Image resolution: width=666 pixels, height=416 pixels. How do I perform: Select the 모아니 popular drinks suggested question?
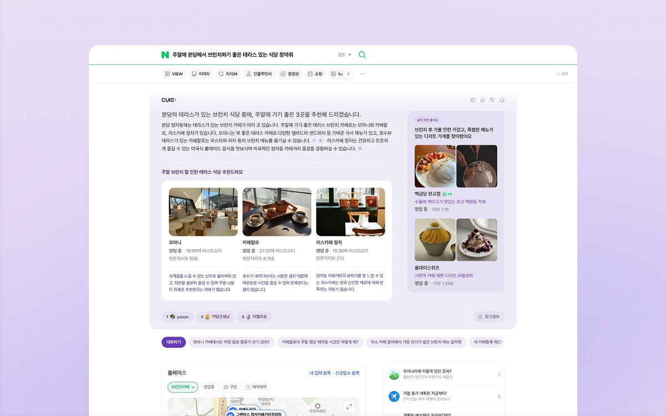point(231,342)
